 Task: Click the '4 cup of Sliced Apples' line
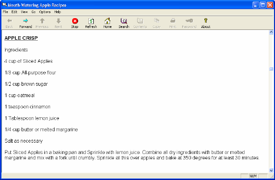pos(28,61)
